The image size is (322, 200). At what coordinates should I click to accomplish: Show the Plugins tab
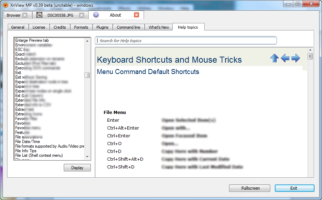tap(102, 27)
